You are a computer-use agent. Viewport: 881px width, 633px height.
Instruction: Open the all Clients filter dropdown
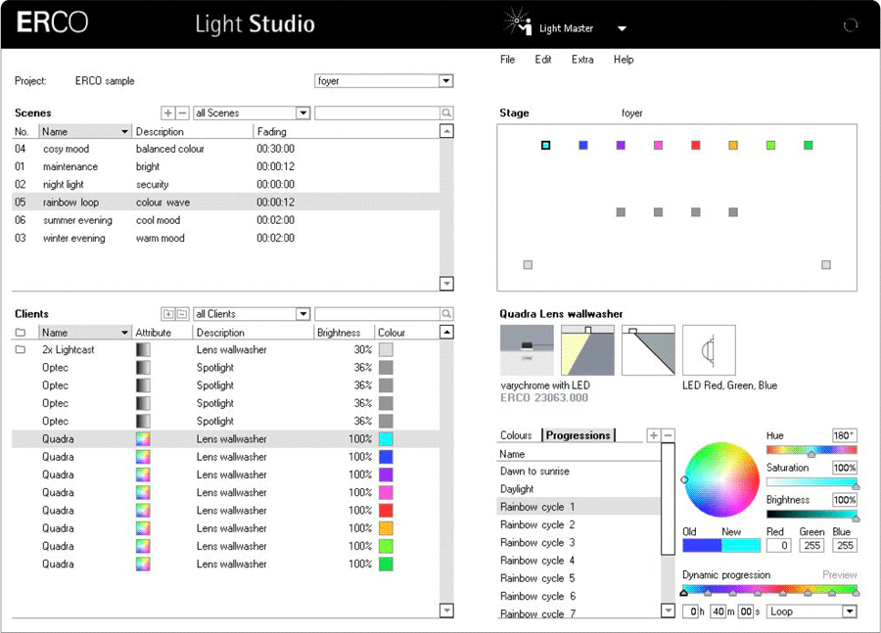[x=302, y=314]
